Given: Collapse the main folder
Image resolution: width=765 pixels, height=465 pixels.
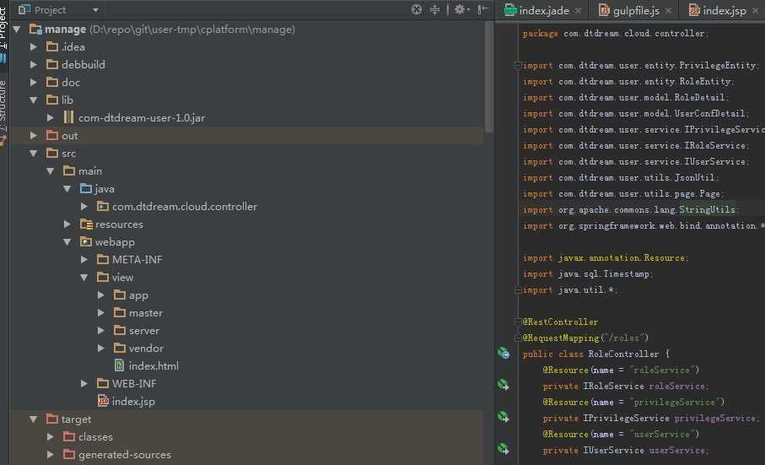Looking at the screenshot, I should (51, 170).
